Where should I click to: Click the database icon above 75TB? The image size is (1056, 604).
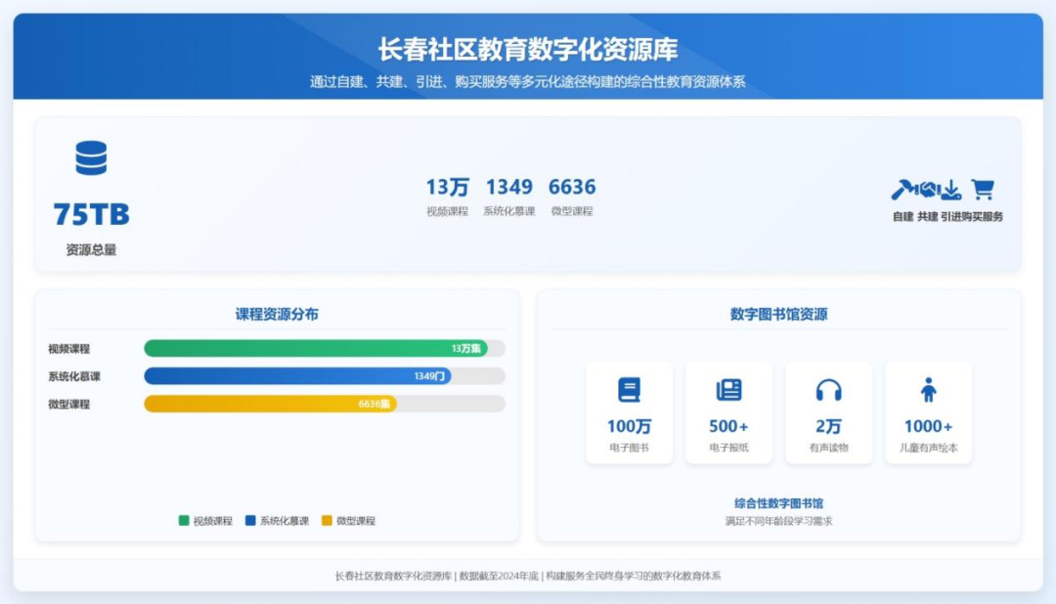click(x=91, y=158)
